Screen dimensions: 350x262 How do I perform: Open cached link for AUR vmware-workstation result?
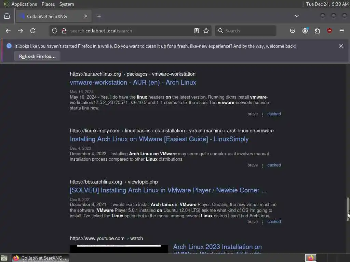coord(274,114)
